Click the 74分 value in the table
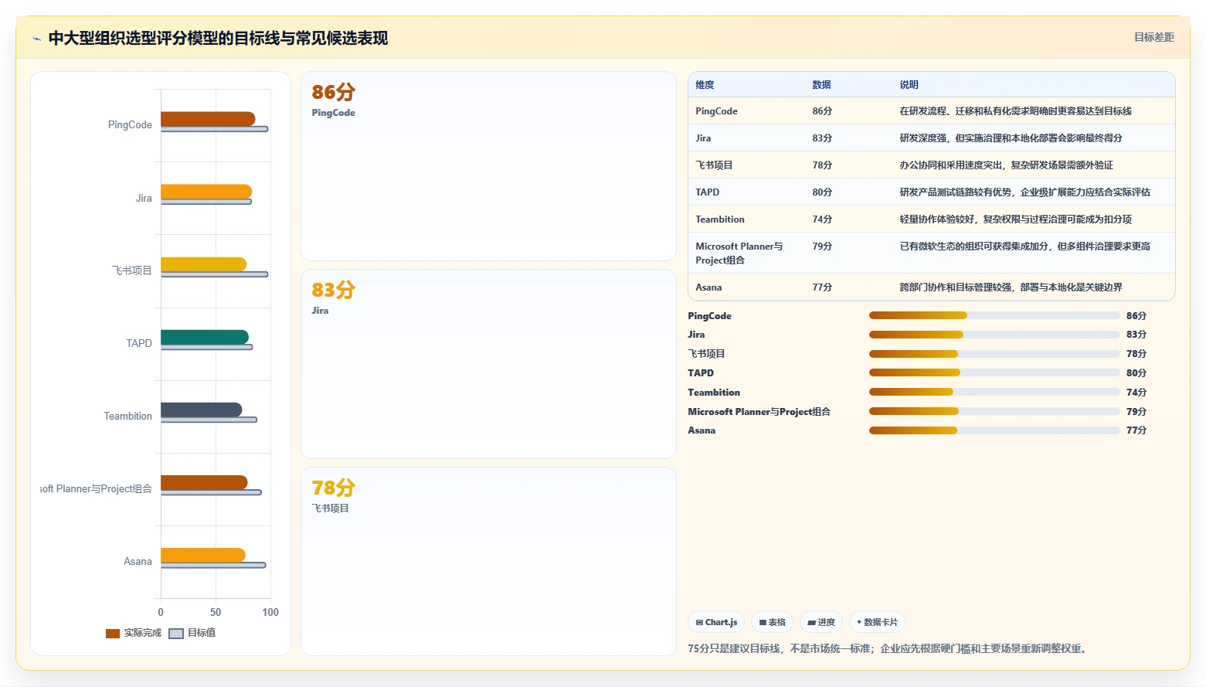This screenshot has height=687, width=1206. point(822,219)
